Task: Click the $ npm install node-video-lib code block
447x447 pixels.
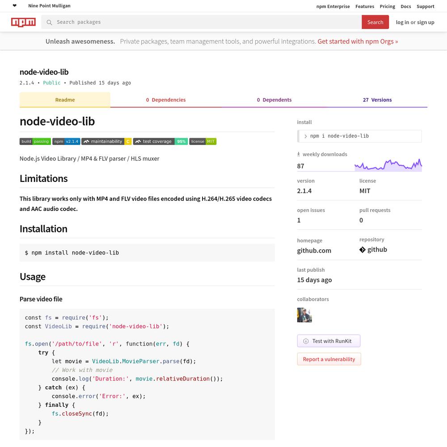Action: pos(147,253)
